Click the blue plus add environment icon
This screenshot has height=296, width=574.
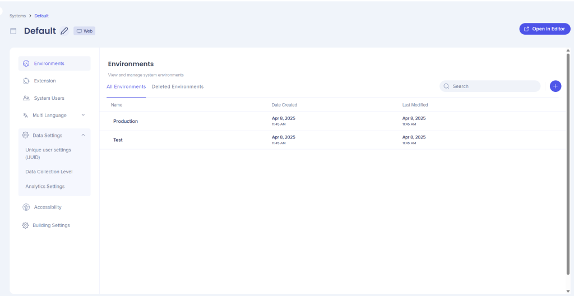coord(555,86)
